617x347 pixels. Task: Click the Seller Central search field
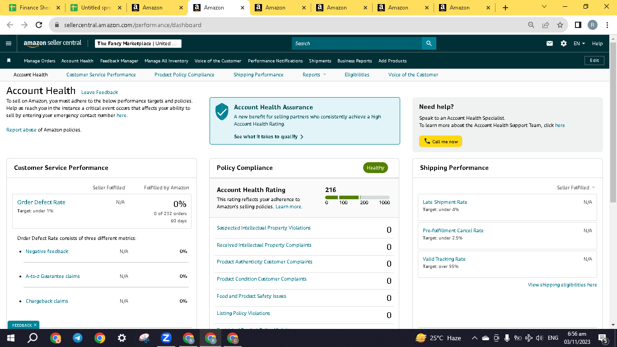(x=357, y=43)
